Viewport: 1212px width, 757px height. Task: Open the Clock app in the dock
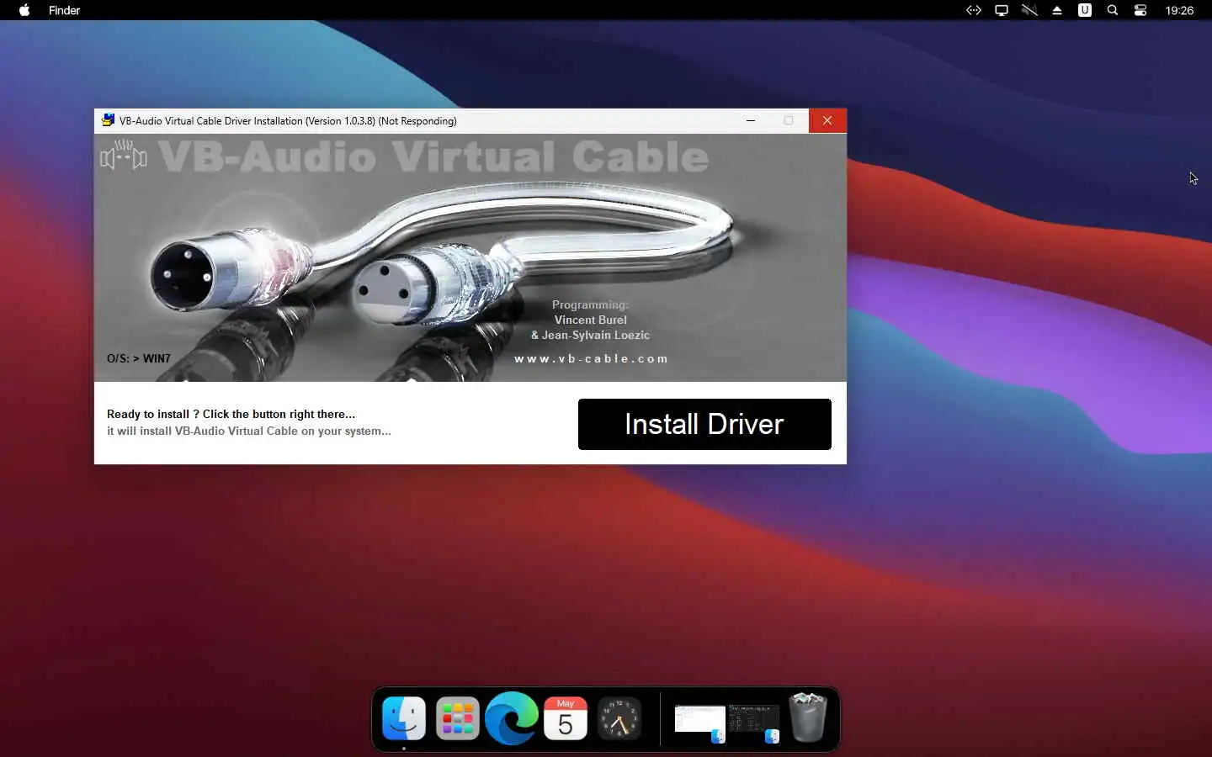coord(619,719)
